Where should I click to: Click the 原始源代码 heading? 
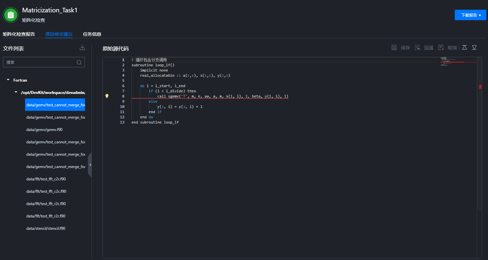click(x=116, y=48)
